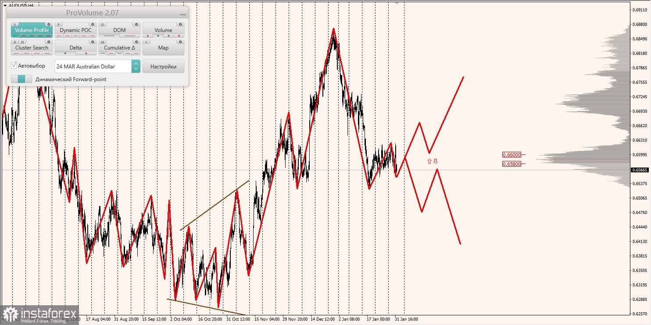Click the 24 MAR Australian Dollar field
Viewport: 651px width, 325px height.
[93, 66]
